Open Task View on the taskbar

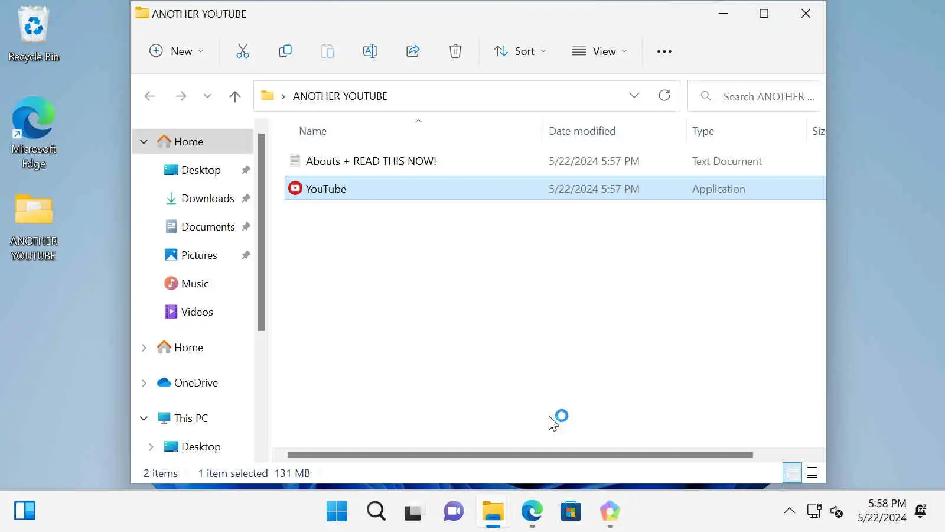415,511
